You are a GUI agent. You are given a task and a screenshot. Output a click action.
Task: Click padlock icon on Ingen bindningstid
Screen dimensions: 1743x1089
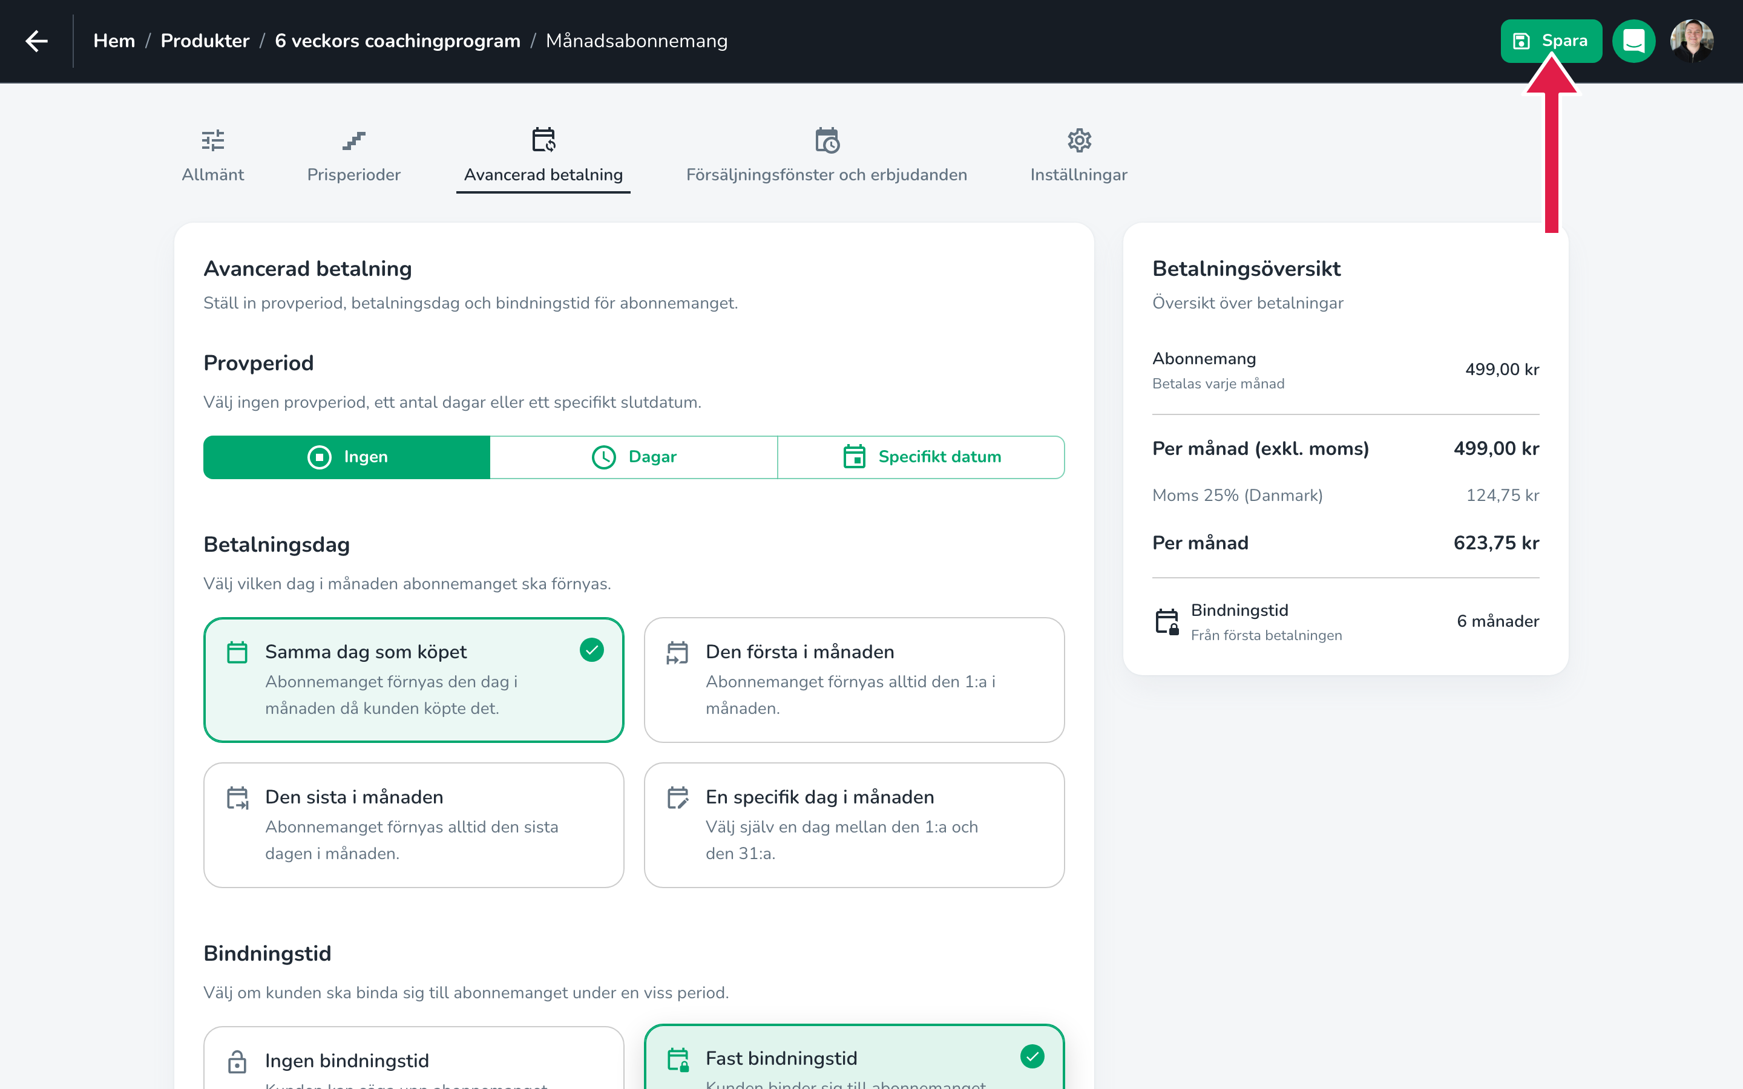click(237, 1061)
